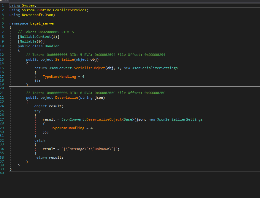Click line number 1 in the gutter
Image resolution: width=260 pixels, height=198 pixels.
[3, 5]
